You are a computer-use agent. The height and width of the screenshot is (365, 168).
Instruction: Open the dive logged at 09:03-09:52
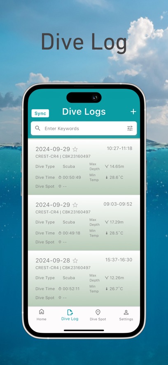[84, 222]
